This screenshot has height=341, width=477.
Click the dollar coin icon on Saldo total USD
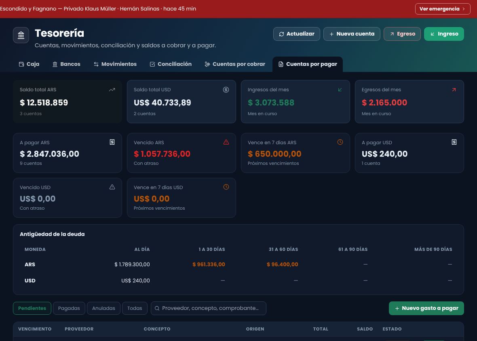click(x=226, y=90)
